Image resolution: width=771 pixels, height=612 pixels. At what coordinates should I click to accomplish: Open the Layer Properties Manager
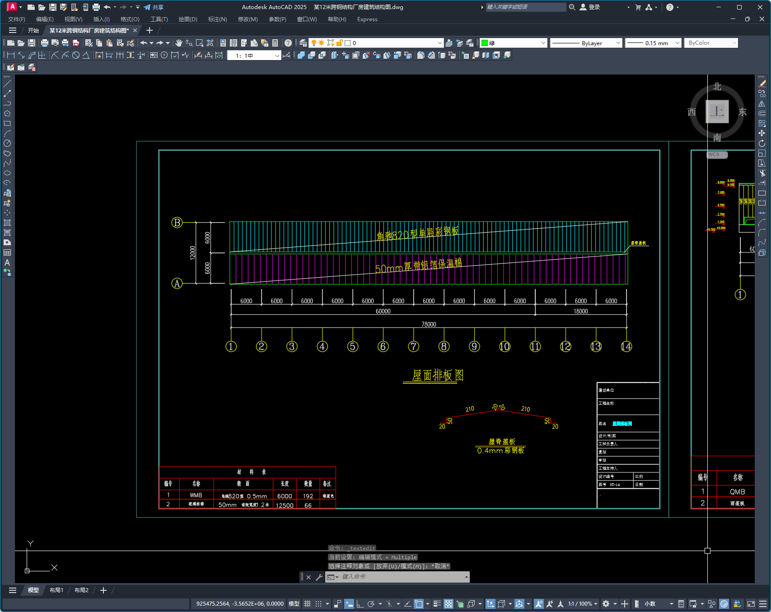click(303, 43)
